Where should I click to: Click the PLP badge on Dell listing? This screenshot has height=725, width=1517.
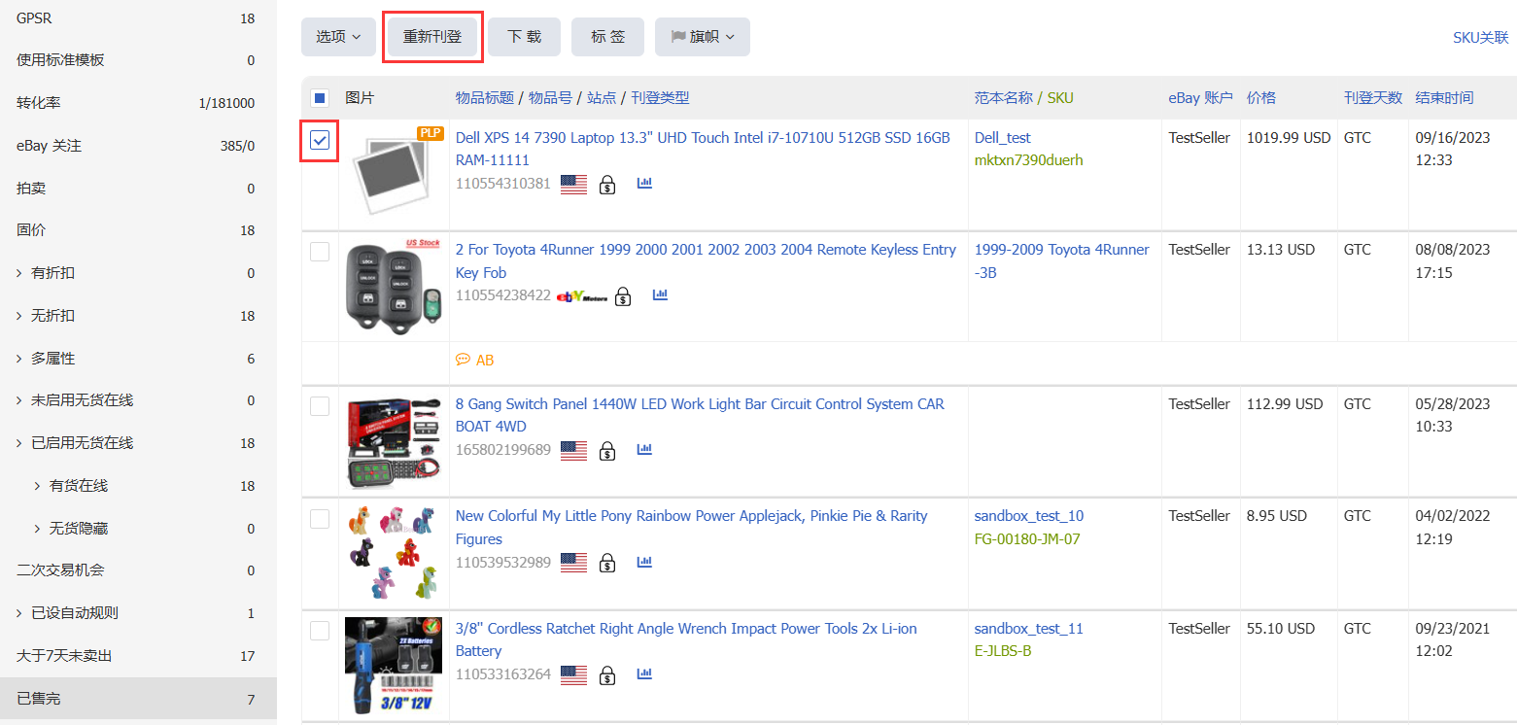431,133
